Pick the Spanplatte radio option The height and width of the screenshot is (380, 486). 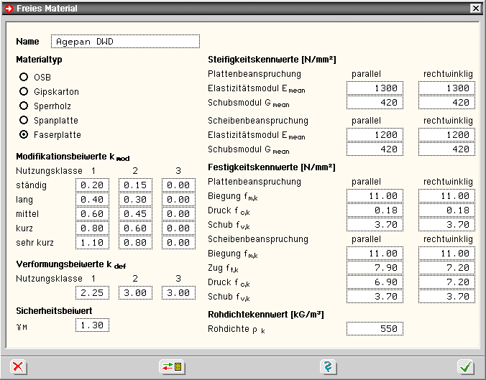click(x=24, y=120)
